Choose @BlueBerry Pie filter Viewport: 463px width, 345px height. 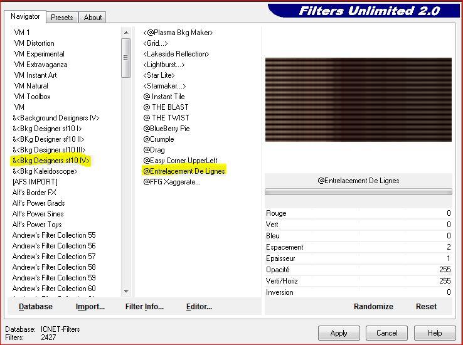tap(166, 129)
